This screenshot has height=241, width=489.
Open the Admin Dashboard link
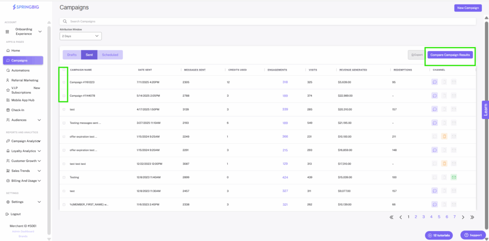[x=23, y=231]
